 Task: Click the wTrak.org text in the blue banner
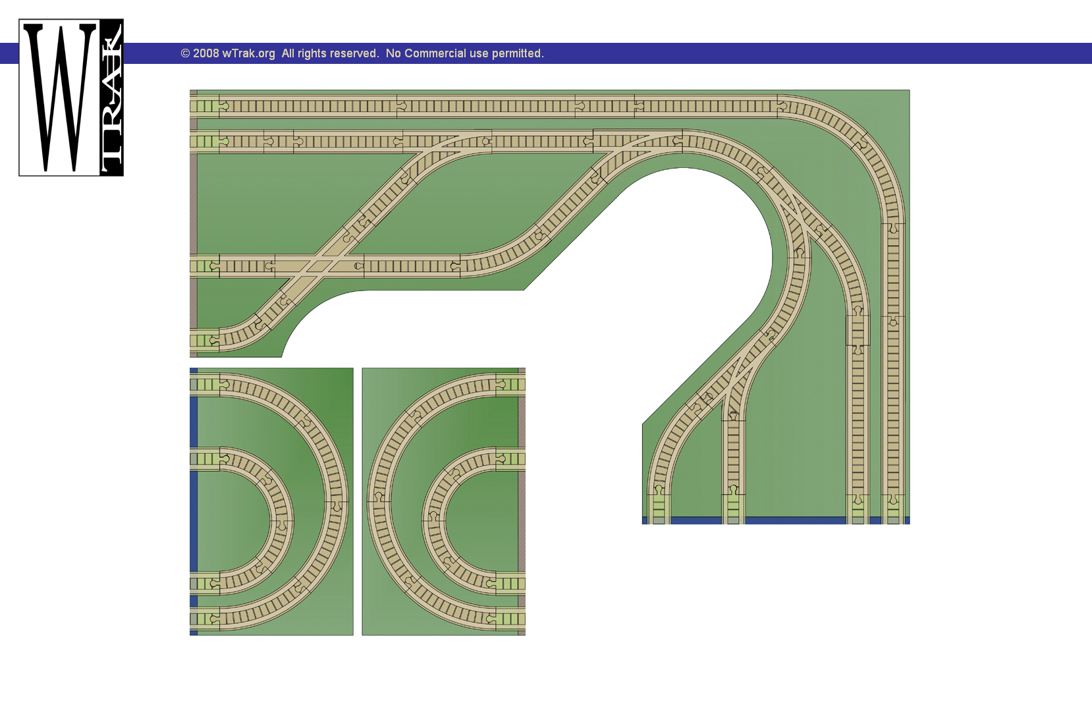pyautogui.click(x=248, y=53)
